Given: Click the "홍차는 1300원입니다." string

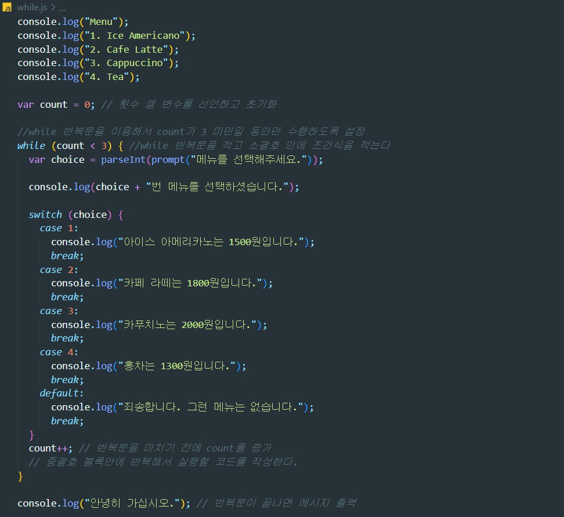Looking at the screenshot, I should pos(177,366).
